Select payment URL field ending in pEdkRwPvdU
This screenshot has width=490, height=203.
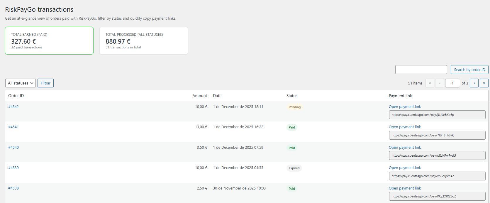[437, 155]
